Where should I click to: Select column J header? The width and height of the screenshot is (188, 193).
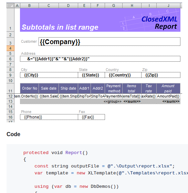[x=168, y=6]
